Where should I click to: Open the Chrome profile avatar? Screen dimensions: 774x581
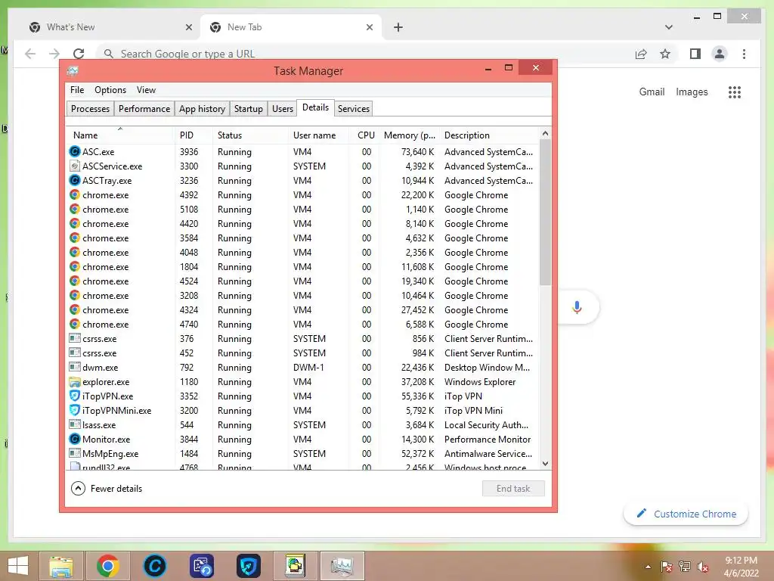point(720,54)
